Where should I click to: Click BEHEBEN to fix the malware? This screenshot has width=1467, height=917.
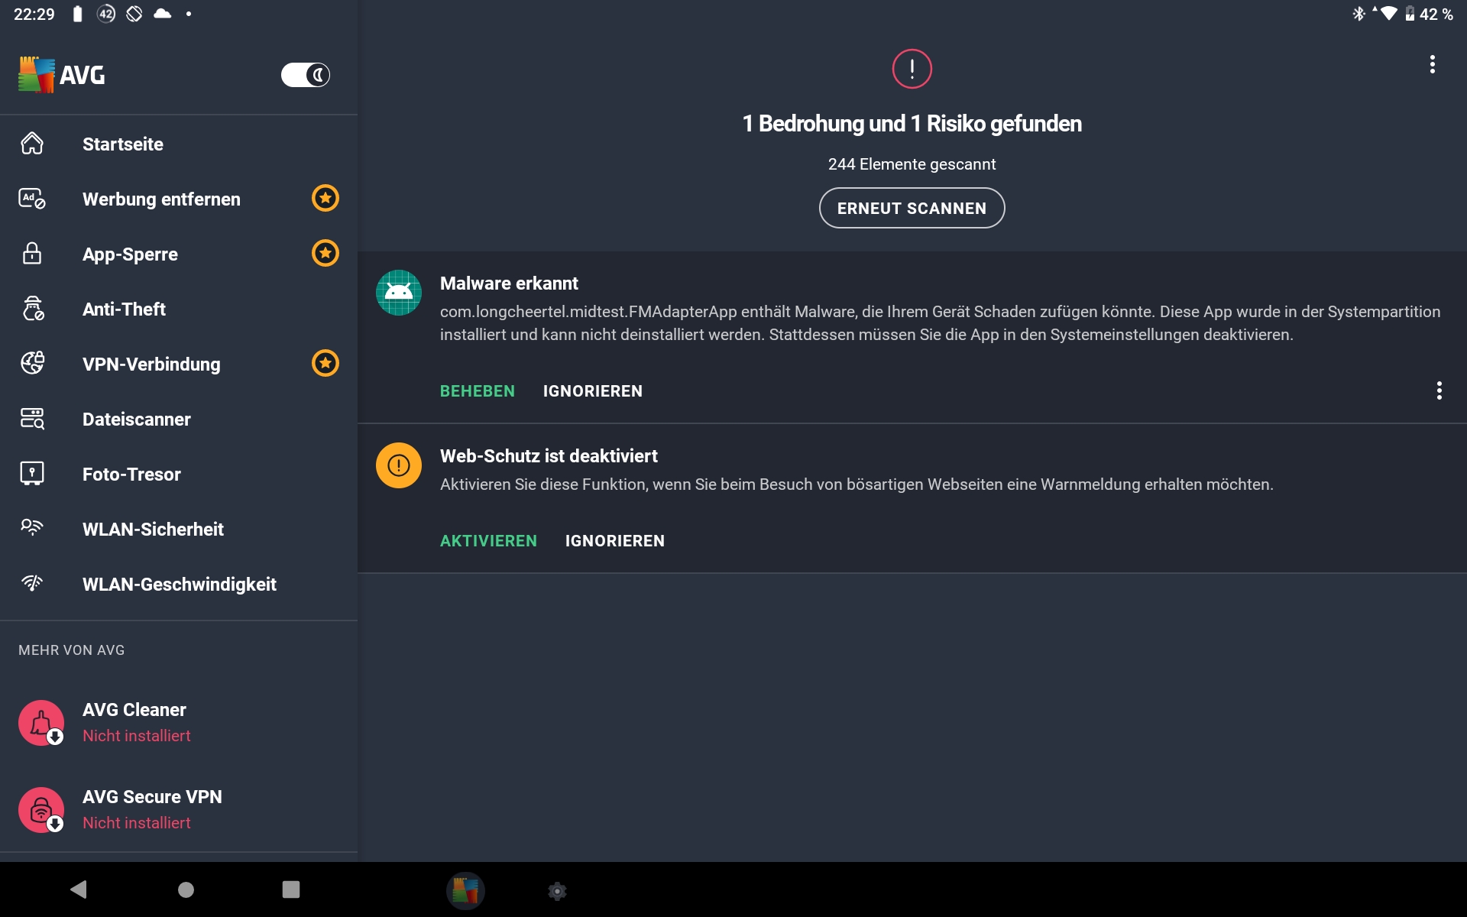point(478,391)
